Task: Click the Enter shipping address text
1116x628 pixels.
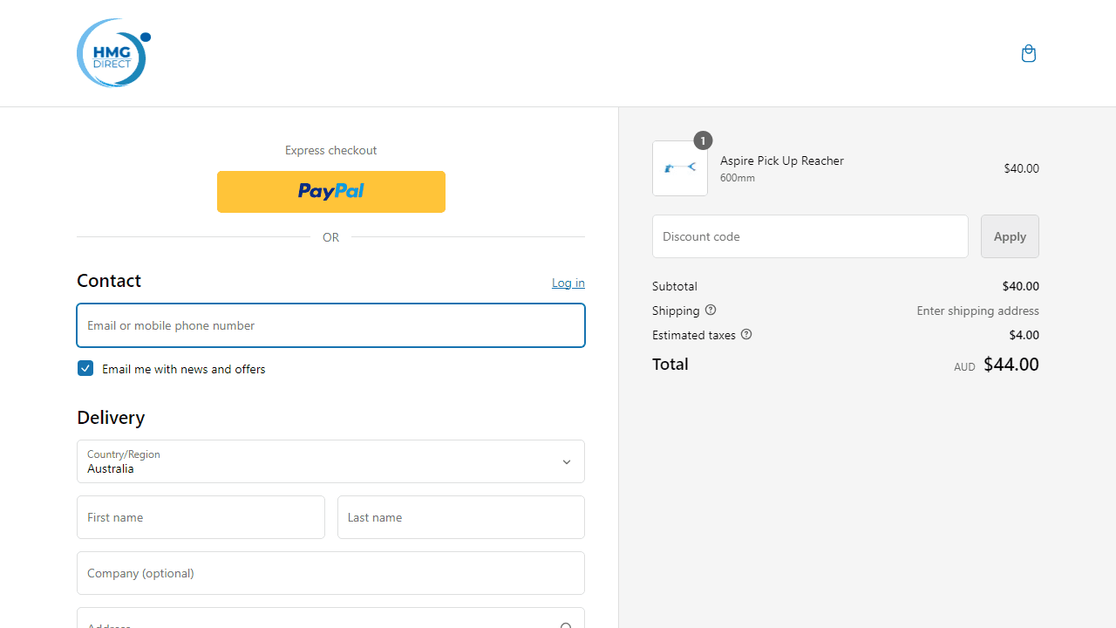Action: point(977,311)
